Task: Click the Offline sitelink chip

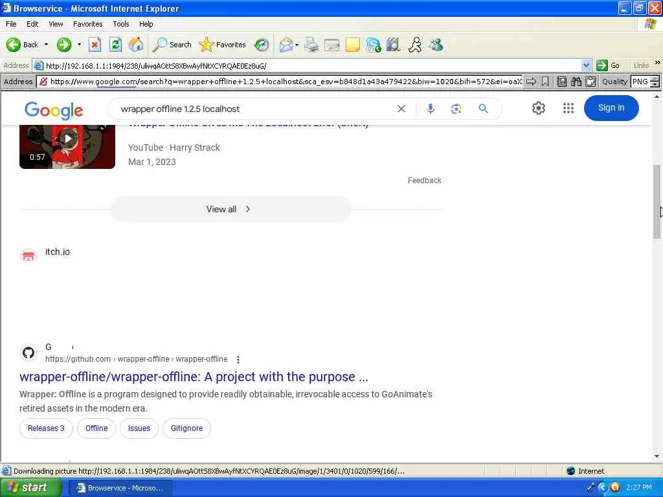Action: (96, 428)
